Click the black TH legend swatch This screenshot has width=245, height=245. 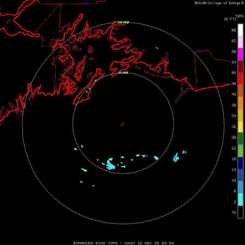240,212
